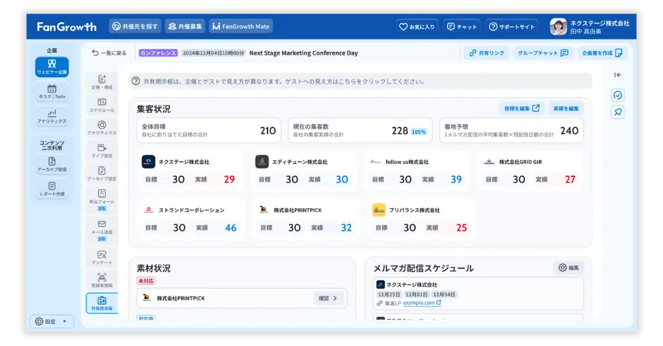This screenshot has width=663, height=346.
Task: Open 共催募集 in top bar
Action: tap(185, 26)
